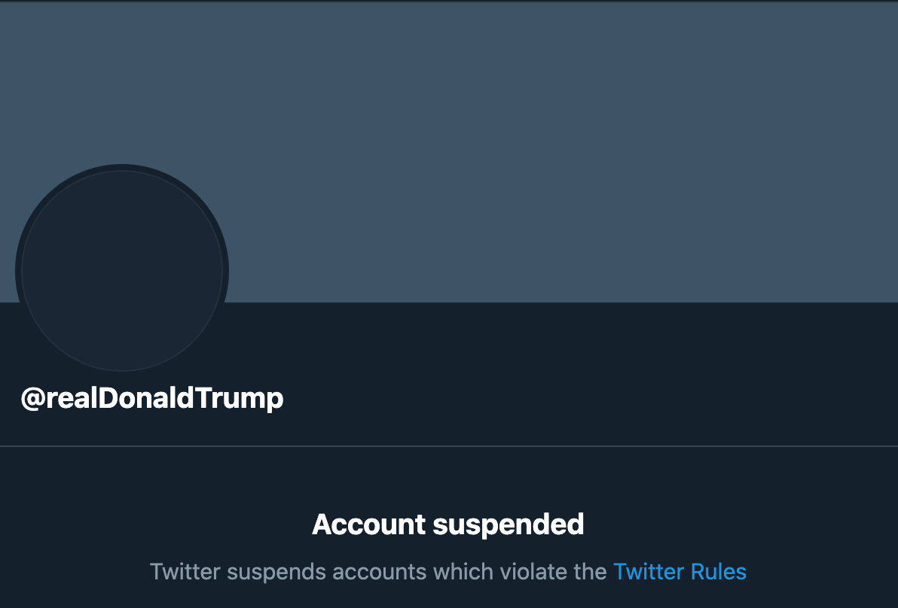Click the sentence "Twitter suspends accounts which violate"

pyautogui.click(x=378, y=572)
